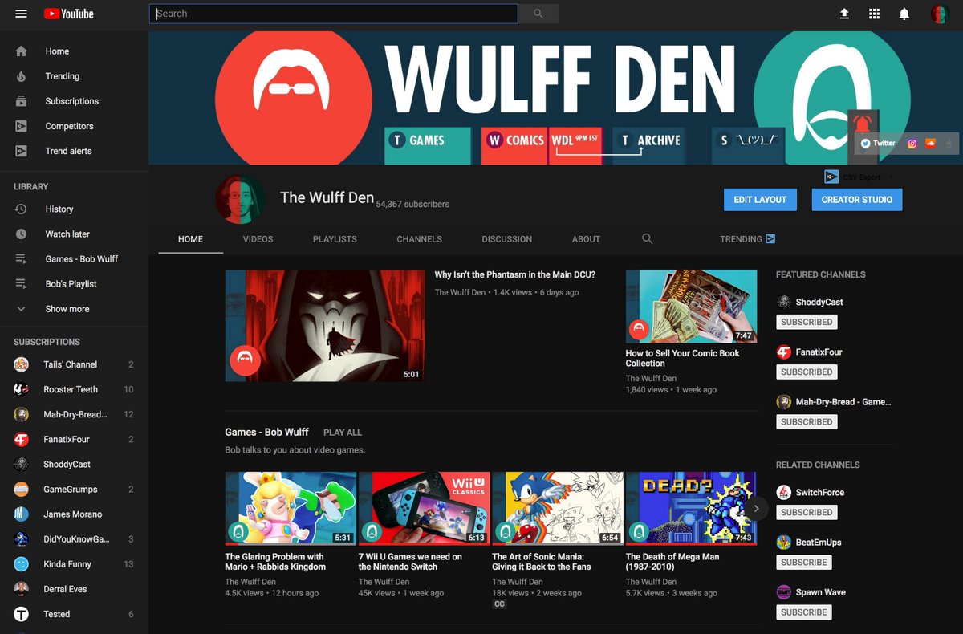Click the SoundCloud banner icon

point(931,143)
